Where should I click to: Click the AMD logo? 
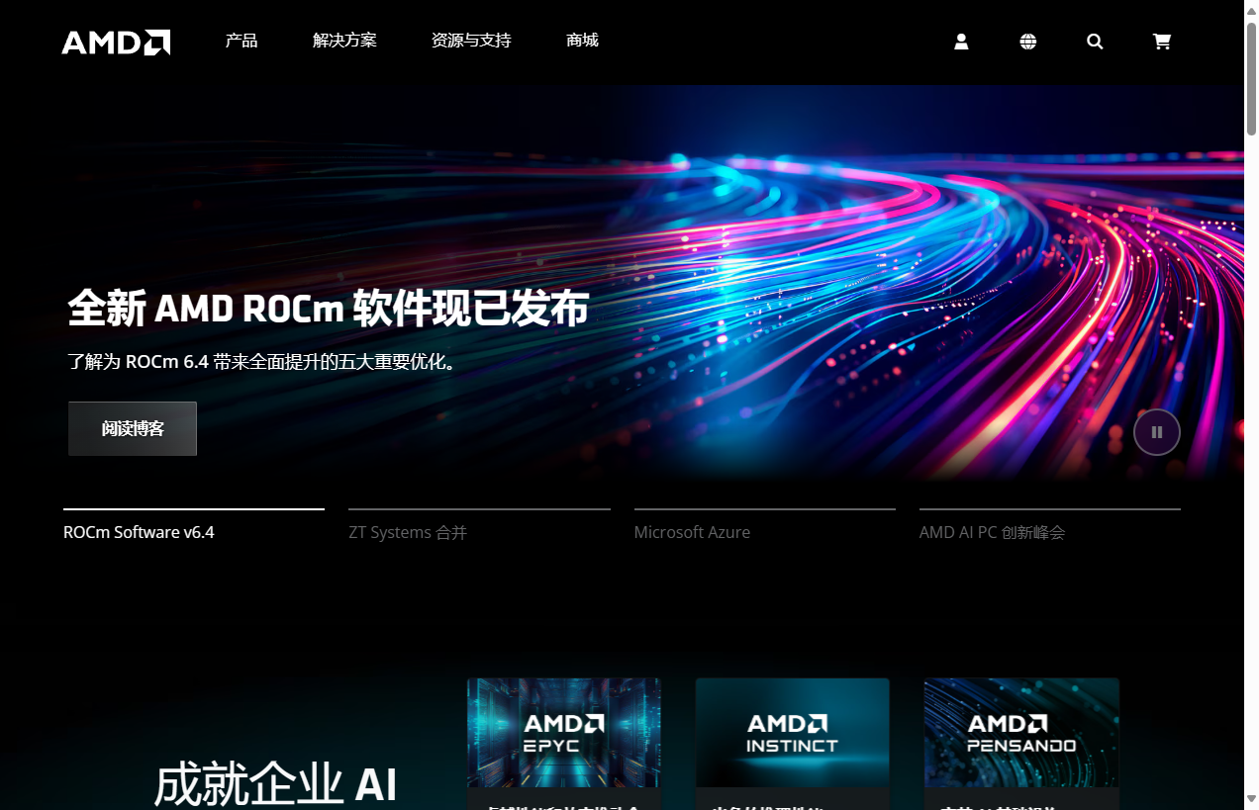(x=116, y=42)
